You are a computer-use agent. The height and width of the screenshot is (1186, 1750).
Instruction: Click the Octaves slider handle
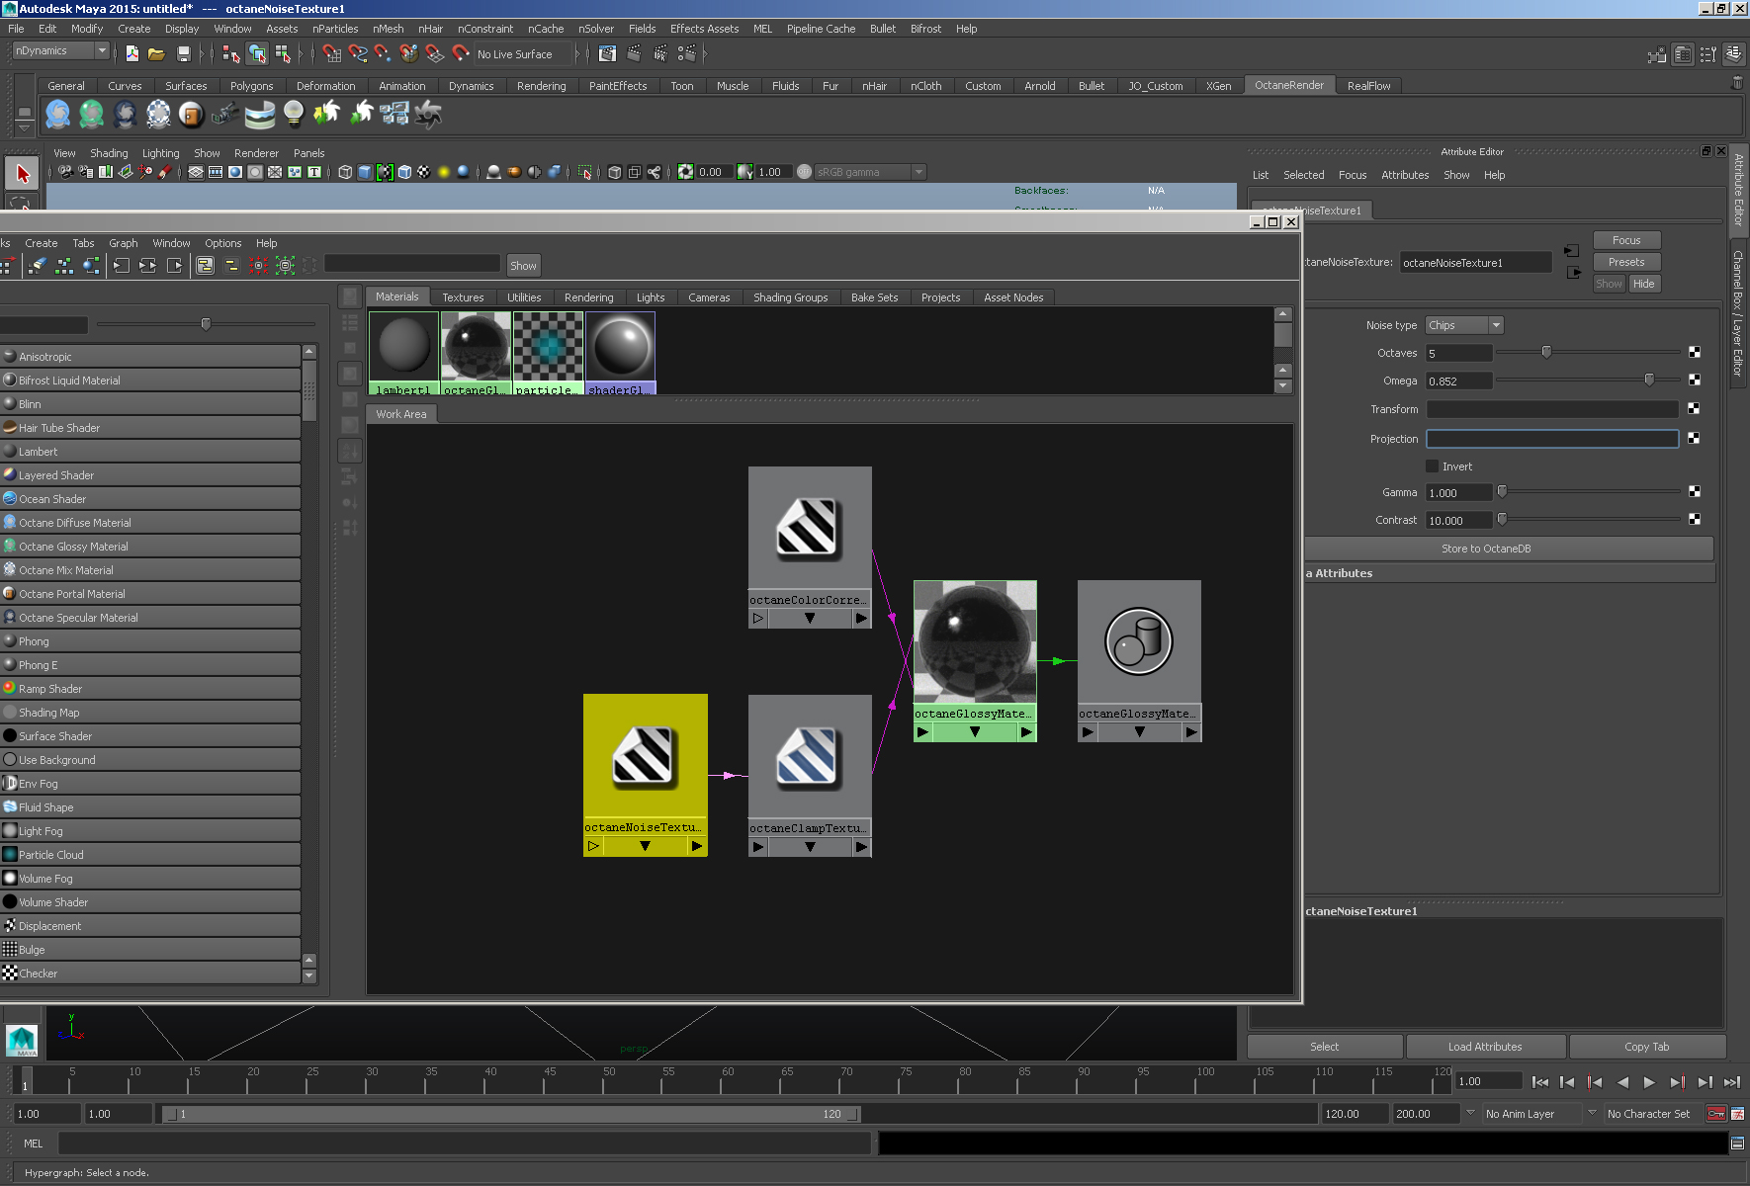(x=1546, y=352)
